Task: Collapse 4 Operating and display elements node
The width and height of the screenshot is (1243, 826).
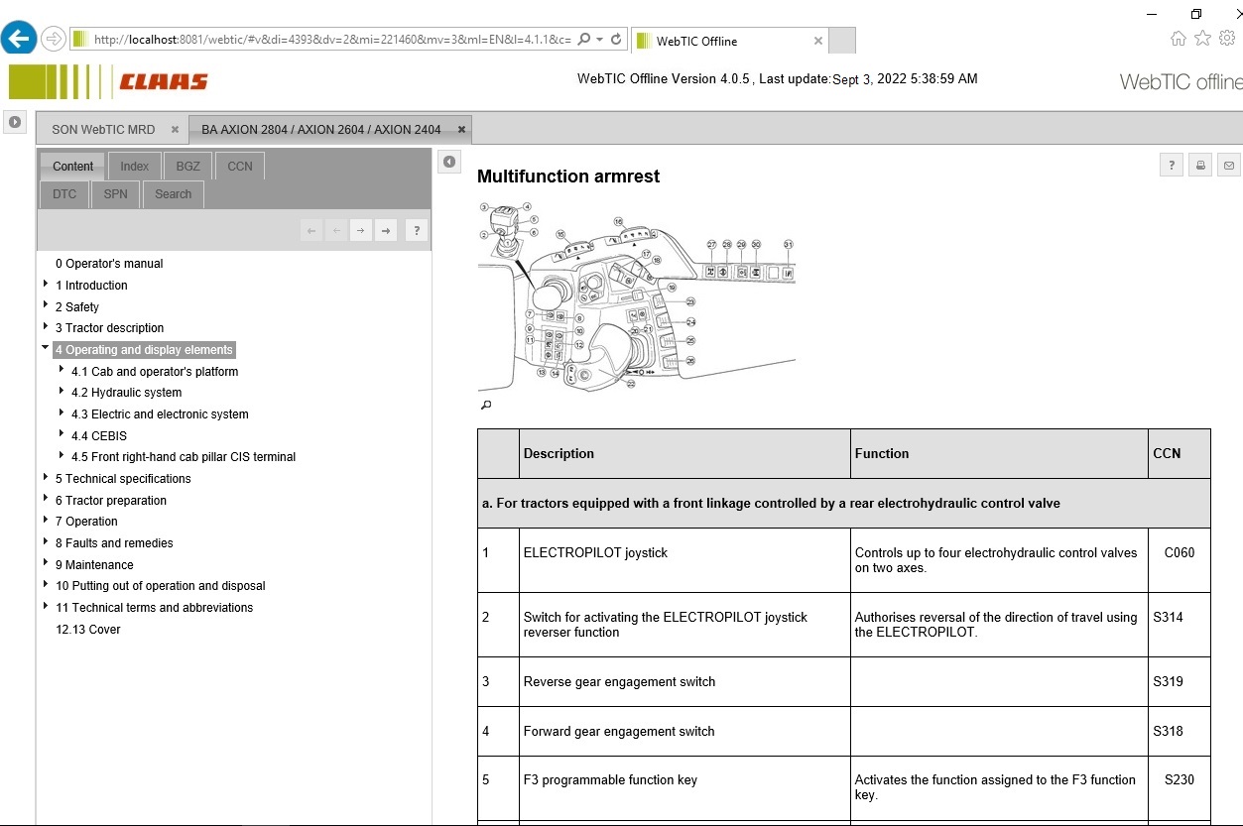Action: click(46, 349)
